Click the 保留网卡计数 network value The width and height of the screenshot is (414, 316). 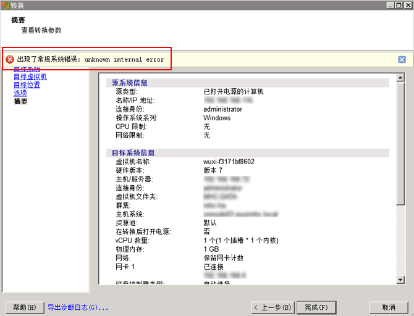tap(223, 258)
